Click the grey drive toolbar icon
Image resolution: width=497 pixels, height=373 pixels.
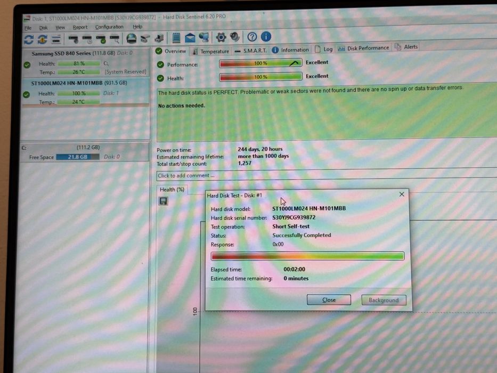click(145, 39)
